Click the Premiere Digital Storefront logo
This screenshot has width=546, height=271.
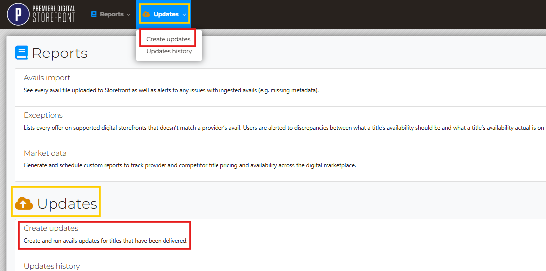41,14
